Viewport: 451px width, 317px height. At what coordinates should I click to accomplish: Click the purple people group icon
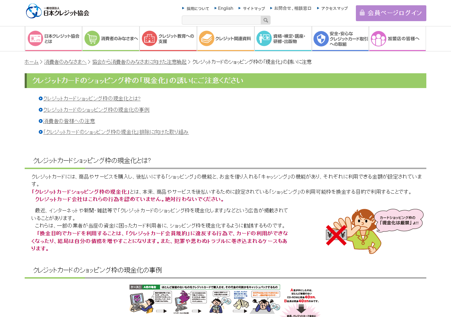point(378,38)
